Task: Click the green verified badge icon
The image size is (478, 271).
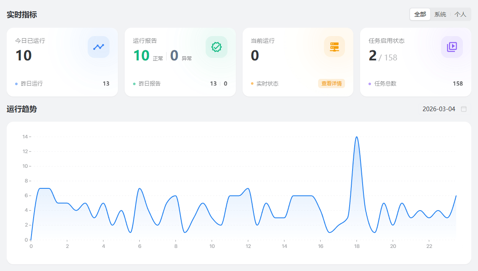Action: tap(216, 47)
